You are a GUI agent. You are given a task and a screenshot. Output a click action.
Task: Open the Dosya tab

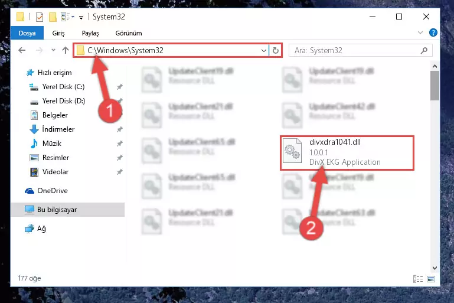point(27,33)
